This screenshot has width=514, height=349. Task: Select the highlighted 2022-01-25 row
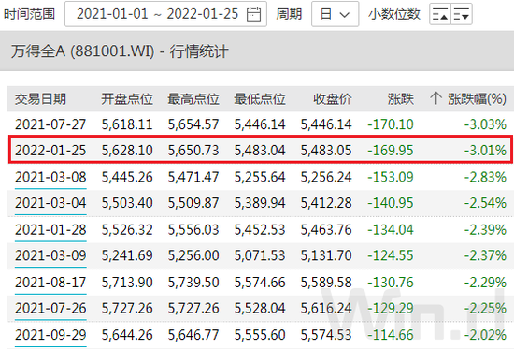(x=261, y=150)
